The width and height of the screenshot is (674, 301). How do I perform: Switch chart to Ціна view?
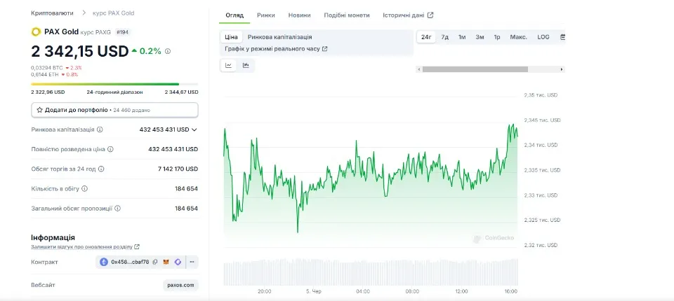click(x=231, y=37)
